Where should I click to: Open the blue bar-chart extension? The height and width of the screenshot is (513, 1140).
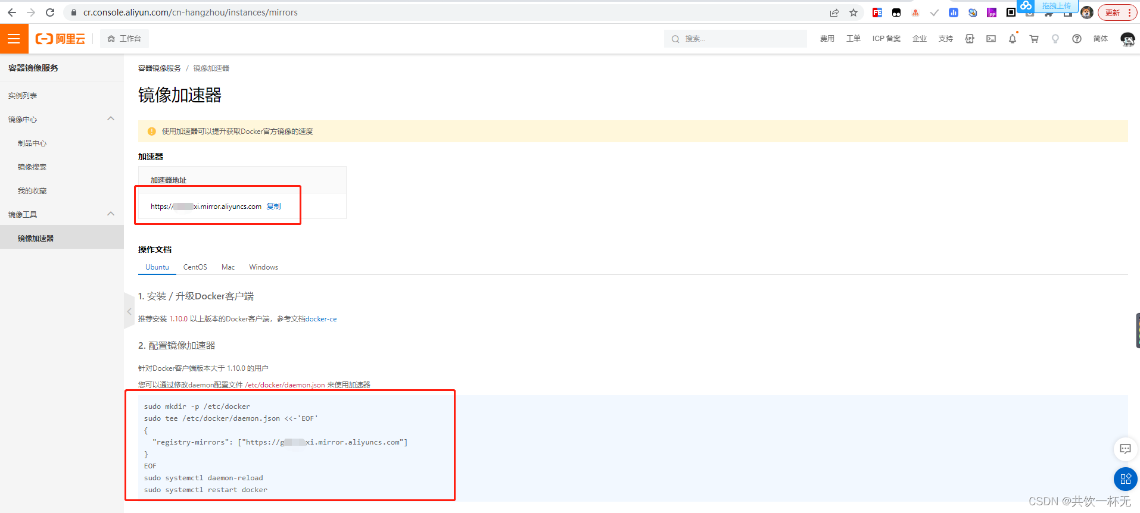click(954, 12)
